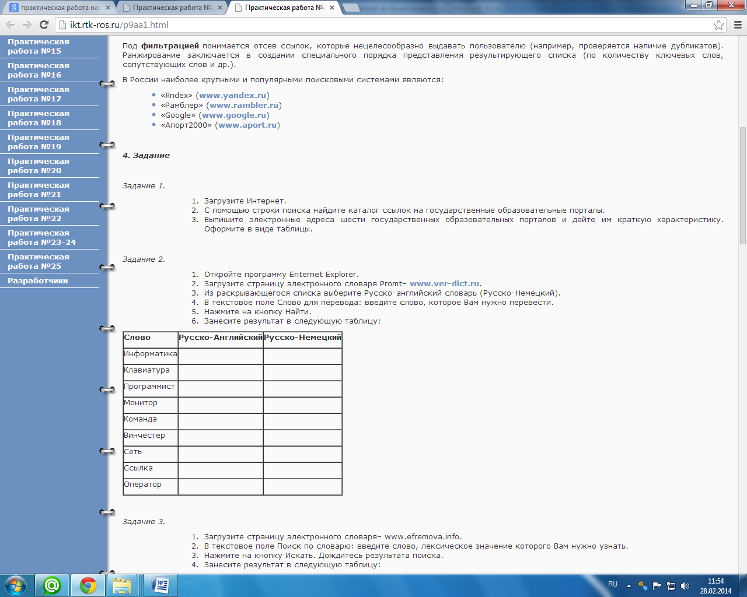Screen dimensions: 747x597
Task: Click the '4. Задание' heading
Action: [146, 156]
